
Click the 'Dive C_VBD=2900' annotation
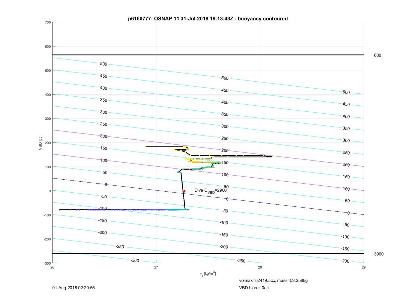click(211, 190)
